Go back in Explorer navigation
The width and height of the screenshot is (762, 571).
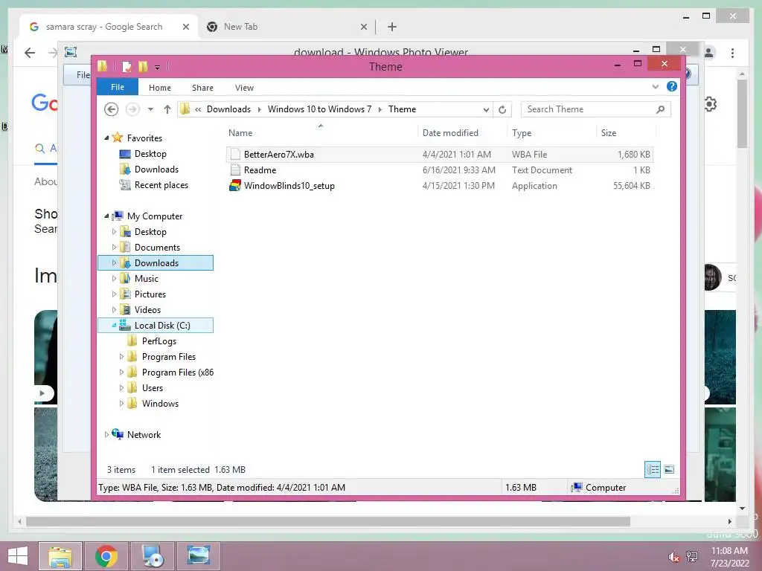[x=112, y=109]
